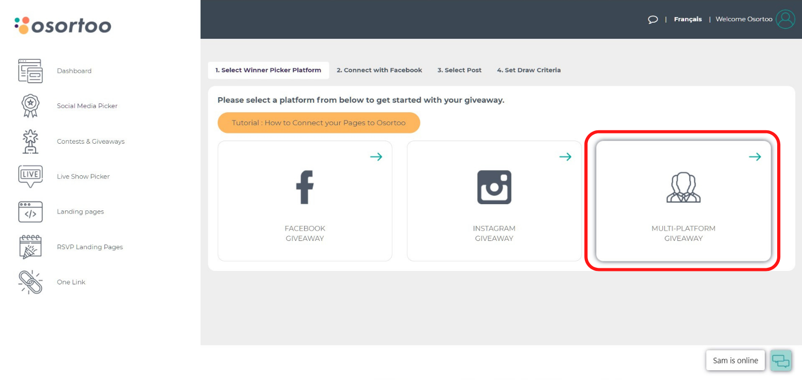Screen dimensions: 802x380
Task: Switch to '2. Connect with Facebook' tab
Action: point(380,70)
